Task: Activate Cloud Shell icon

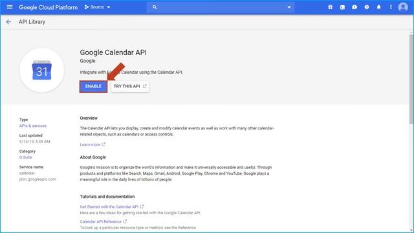Action: [342, 7]
